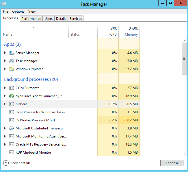
Task: Expand the COM Surrogate entry
Action: click(5, 88)
